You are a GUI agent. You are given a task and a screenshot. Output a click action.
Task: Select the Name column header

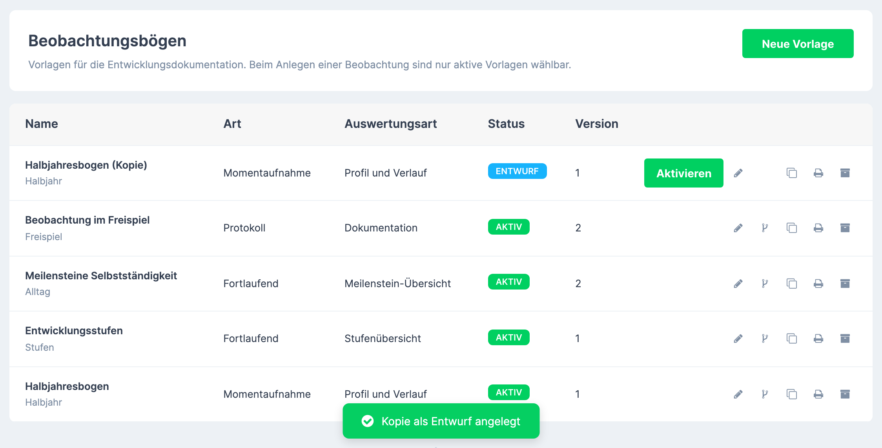point(42,124)
